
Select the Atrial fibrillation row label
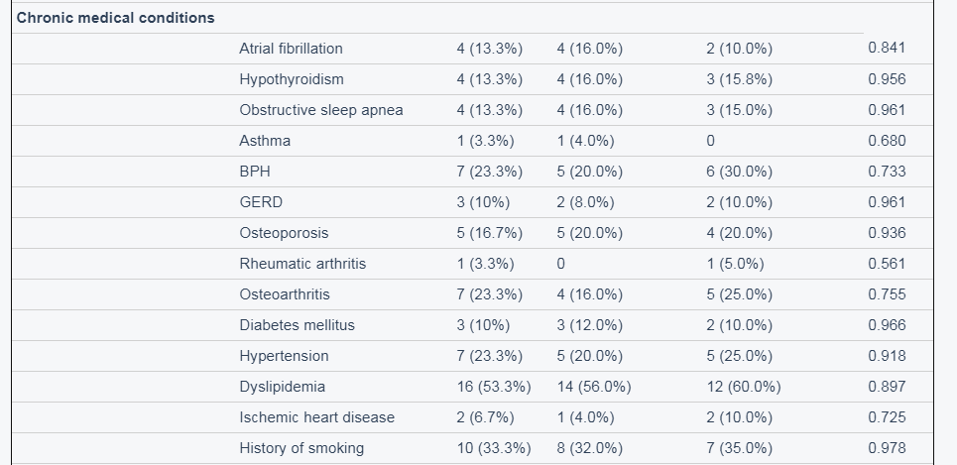pyautogui.click(x=292, y=49)
